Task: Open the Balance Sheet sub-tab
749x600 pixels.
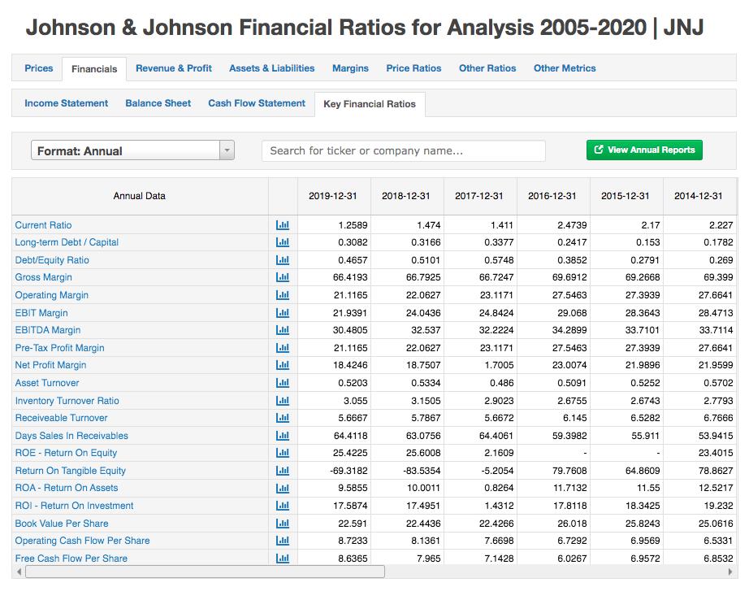Action: click(158, 103)
